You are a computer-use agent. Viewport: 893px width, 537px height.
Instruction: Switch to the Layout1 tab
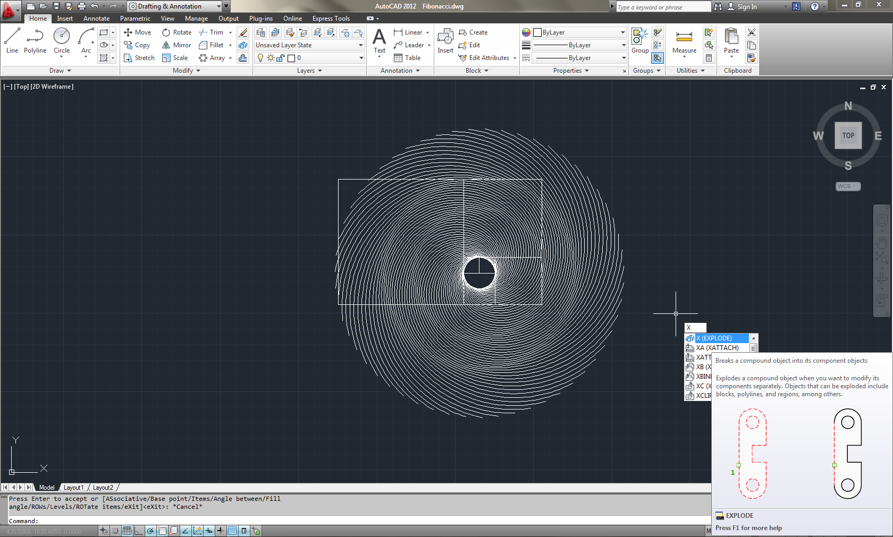[x=73, y=488]
